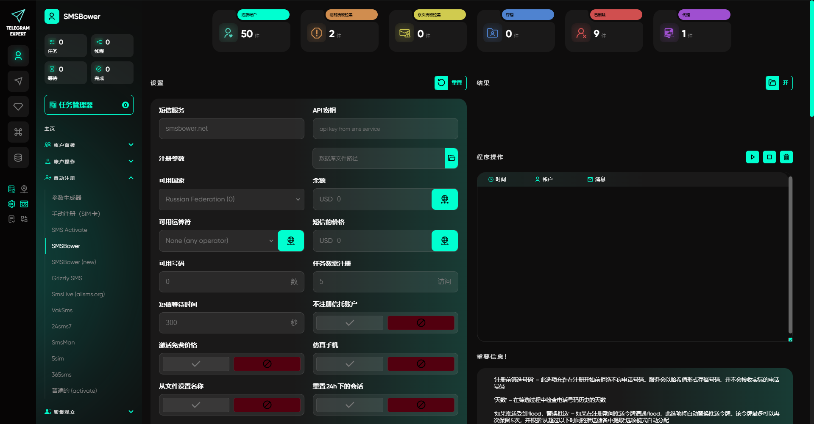Click the diamond icon in left sidebar
Viewport: 814px width, 424px height.
point(18,107)
